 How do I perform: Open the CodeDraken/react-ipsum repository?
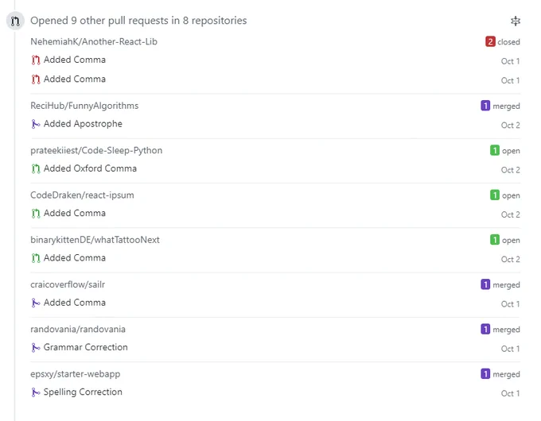[x=82, y=195]
